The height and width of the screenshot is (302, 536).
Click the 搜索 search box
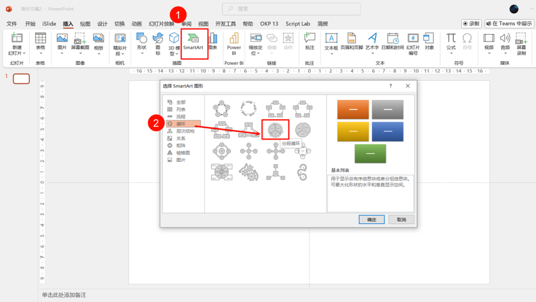click(x=291, y=9)
